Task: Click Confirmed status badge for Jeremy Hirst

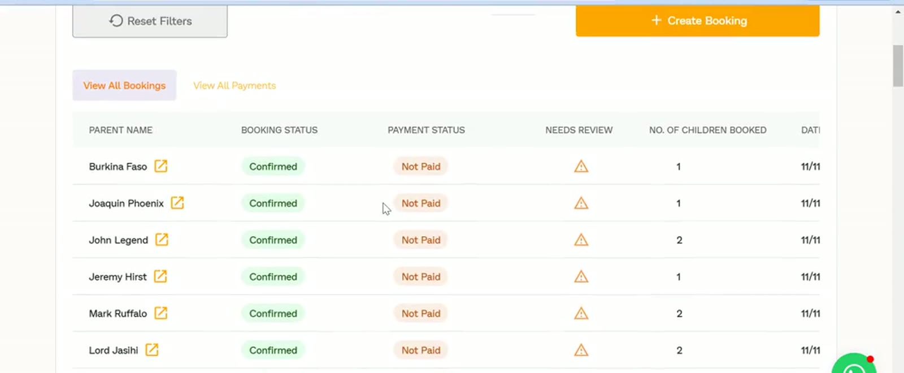Action: (x=273, y=276)
